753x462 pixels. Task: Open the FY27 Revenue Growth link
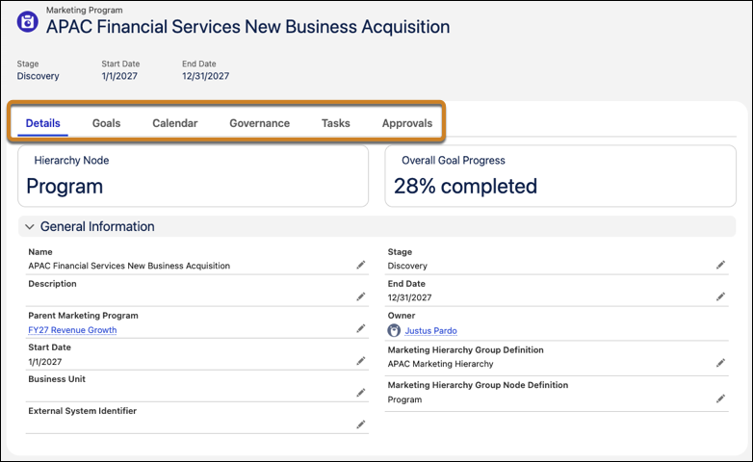pos(72,330)
